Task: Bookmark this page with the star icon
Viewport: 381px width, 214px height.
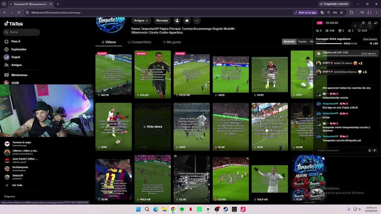Action: coord(341,12)
